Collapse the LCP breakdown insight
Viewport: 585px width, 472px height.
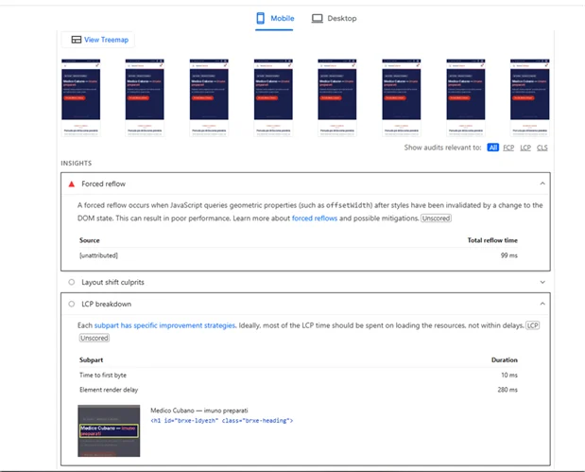[x=542, y=304]
